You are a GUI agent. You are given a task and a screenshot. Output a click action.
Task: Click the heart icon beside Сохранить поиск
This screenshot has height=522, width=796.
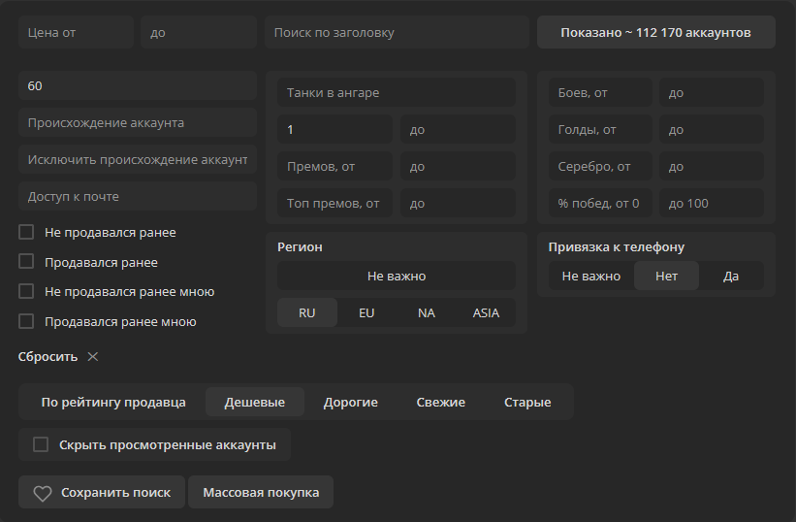click(x=42, y=493)
